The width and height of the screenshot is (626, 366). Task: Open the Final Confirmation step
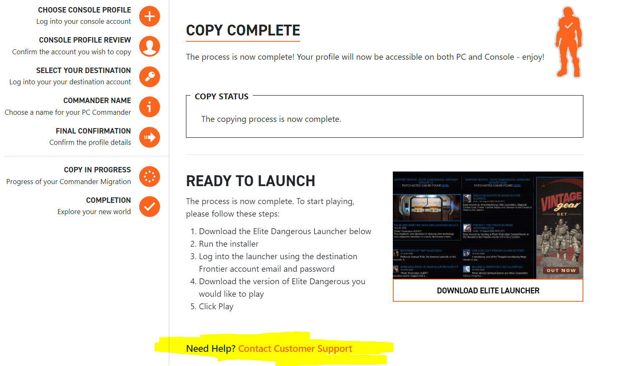pos(93,131)
